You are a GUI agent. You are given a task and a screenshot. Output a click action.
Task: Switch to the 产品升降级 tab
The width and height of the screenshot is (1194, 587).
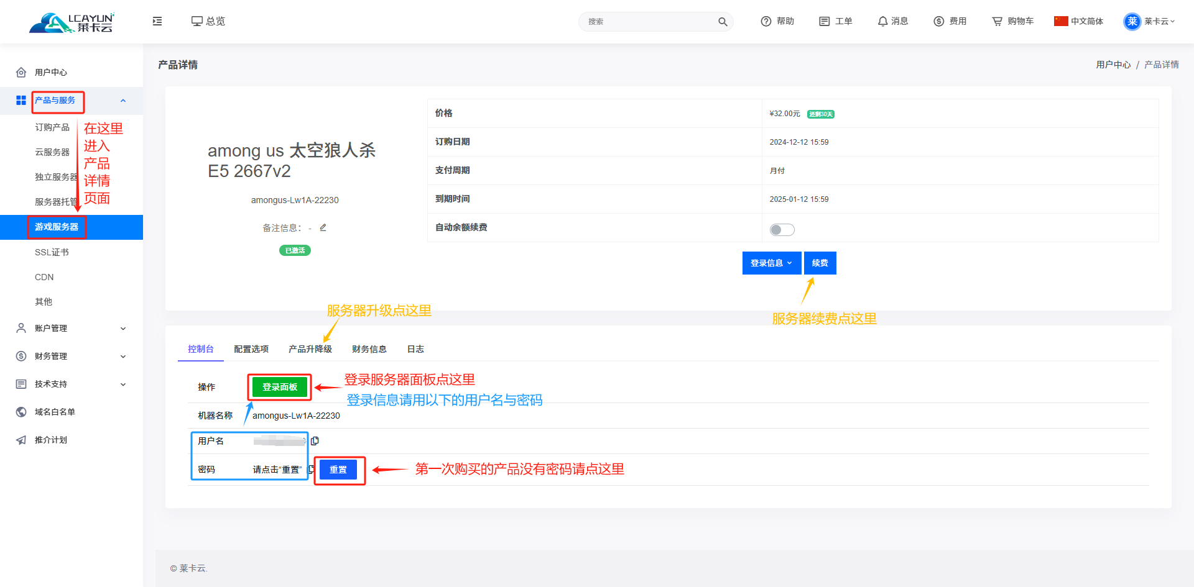click(310, 349)
